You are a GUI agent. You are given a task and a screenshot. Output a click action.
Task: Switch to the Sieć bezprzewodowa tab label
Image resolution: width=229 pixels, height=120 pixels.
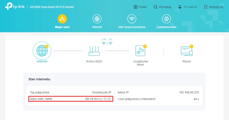pos(132,27)
